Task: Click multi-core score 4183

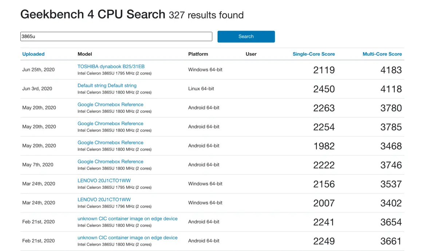Action: coord(391,70)
